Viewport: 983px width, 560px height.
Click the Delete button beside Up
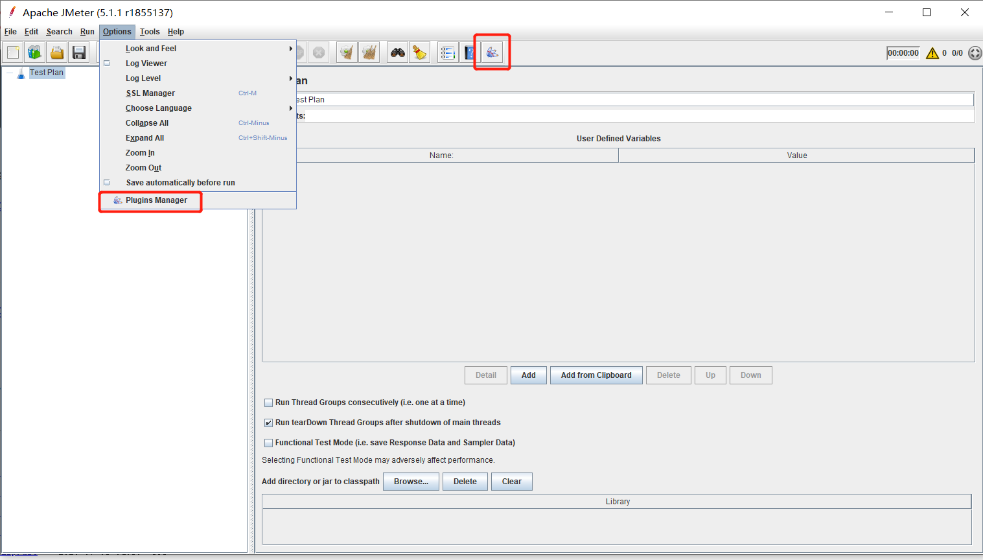pos(669,375)
